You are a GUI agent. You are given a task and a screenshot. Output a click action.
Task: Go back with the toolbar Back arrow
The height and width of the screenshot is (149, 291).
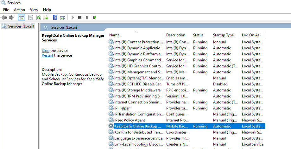click(4, 18)
